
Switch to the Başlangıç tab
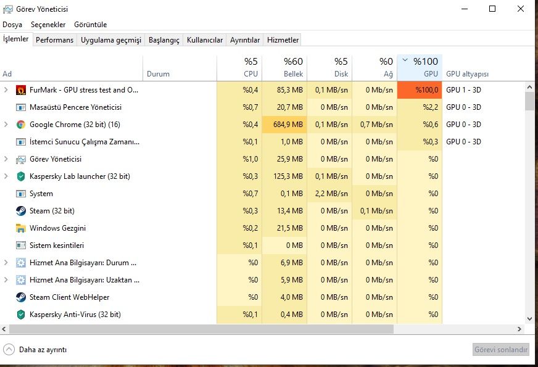tap(164, 40)
